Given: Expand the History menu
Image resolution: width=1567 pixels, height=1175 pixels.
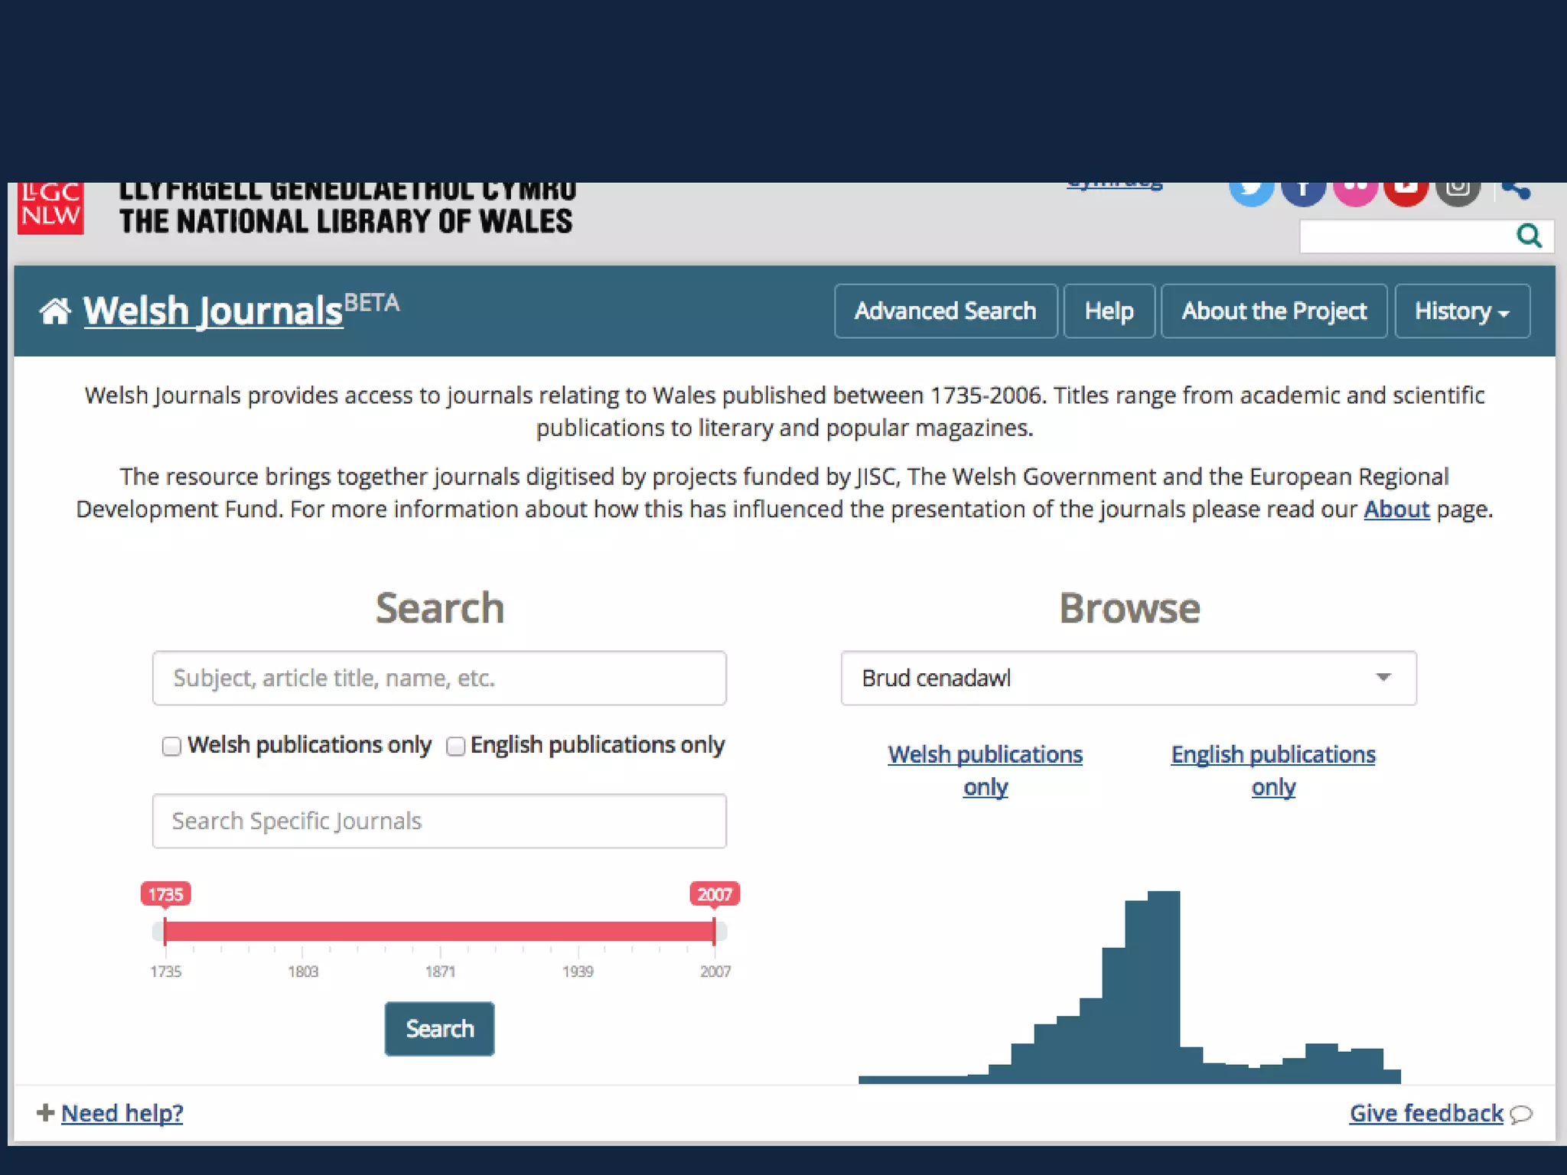Looking at the screenshot, I should click(1461, 311).
